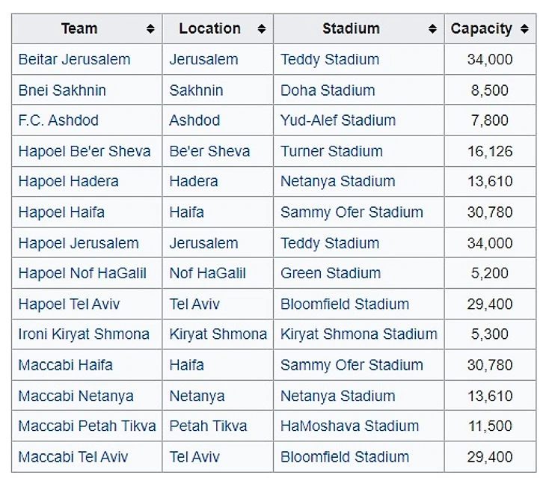Go to Hapoel Be'er Sheva team link
The width and height of the screenshot is (546, 478).
coord(85,151)
